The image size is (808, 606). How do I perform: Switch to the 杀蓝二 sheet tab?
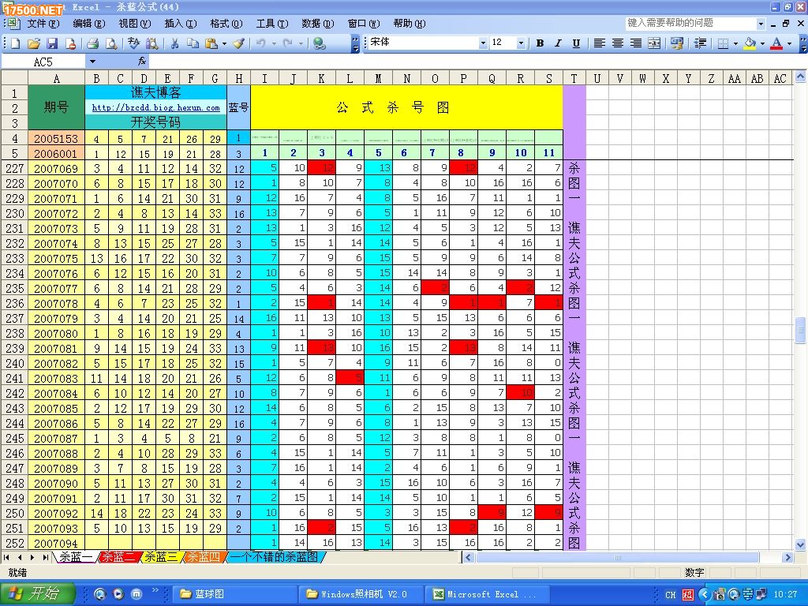click(118, 557)
